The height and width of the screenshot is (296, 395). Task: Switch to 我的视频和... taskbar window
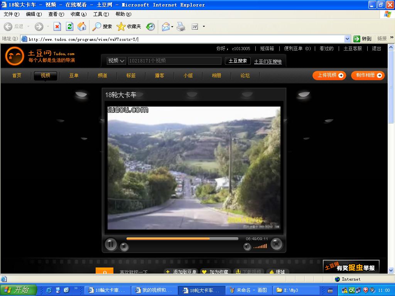(154, 290)
